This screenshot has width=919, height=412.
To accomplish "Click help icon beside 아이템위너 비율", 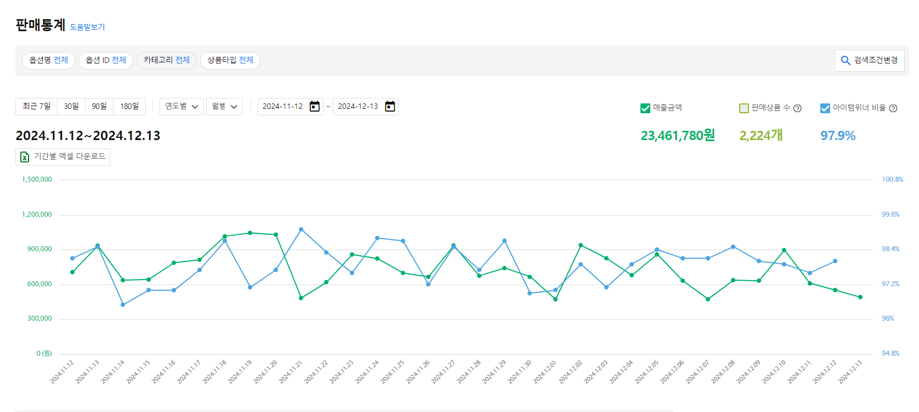I will pyautogui.click(x=893, y=108).
